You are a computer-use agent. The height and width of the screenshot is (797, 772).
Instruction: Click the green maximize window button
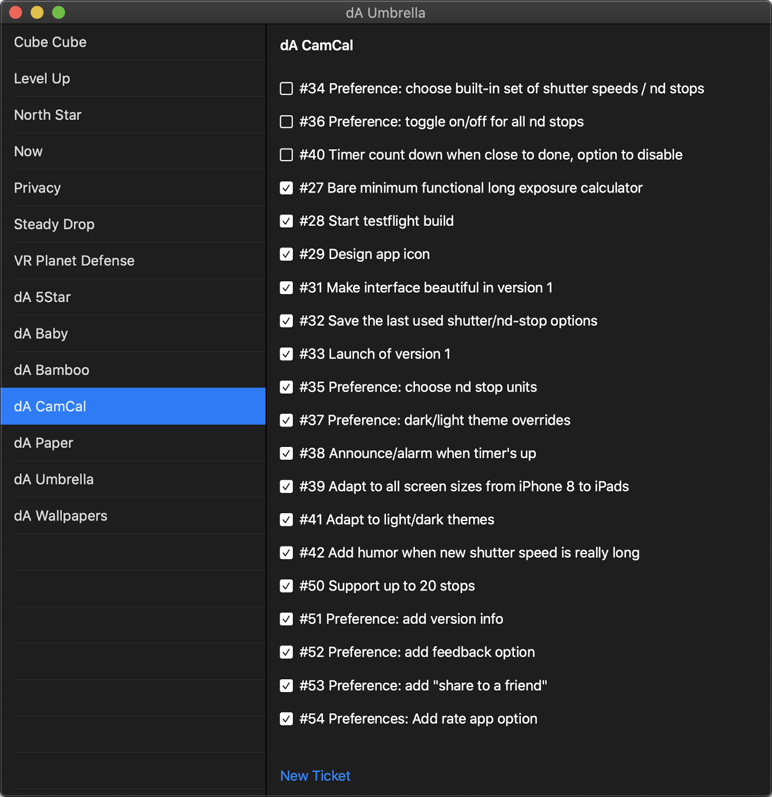pos(59,12)
